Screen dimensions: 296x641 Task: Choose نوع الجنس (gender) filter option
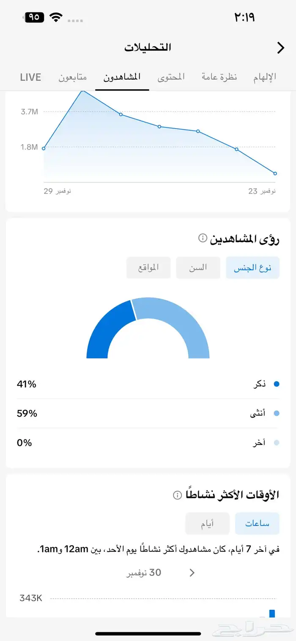(x=252, y=268)
